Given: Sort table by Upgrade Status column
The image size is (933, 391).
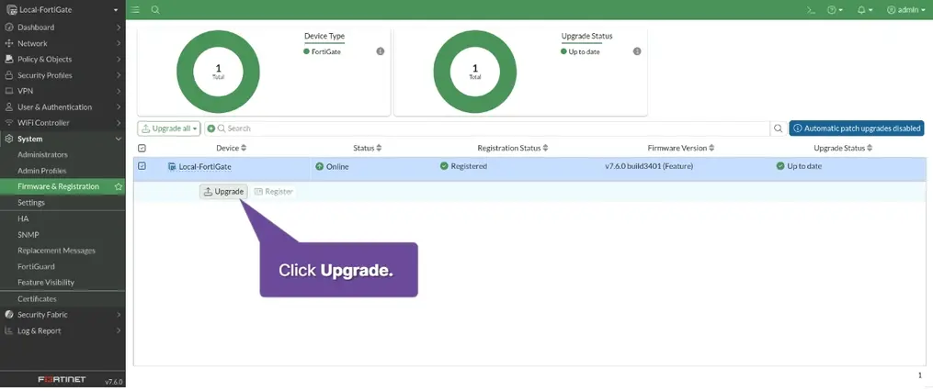Looking at the screenshot, I should click(x=843, y=148).
